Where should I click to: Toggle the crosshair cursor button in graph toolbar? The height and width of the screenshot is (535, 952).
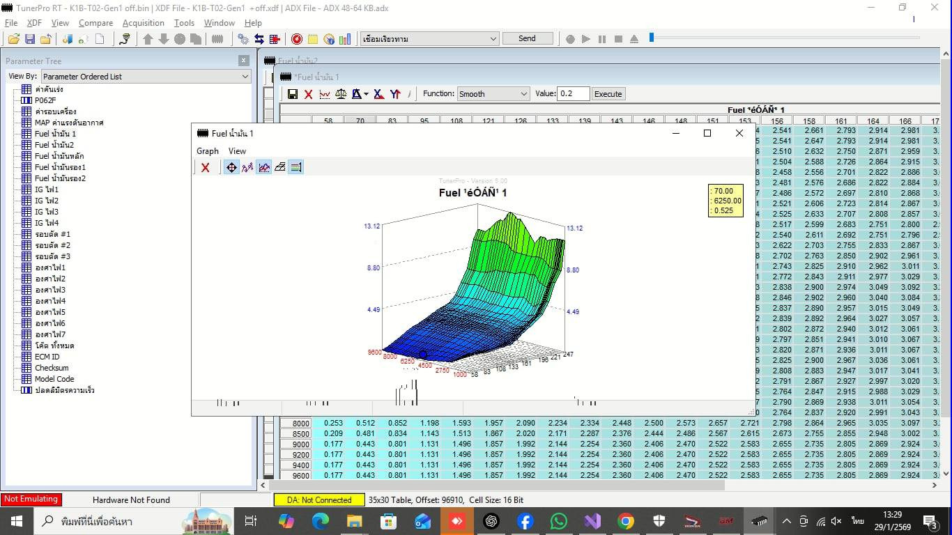[231, 167]
